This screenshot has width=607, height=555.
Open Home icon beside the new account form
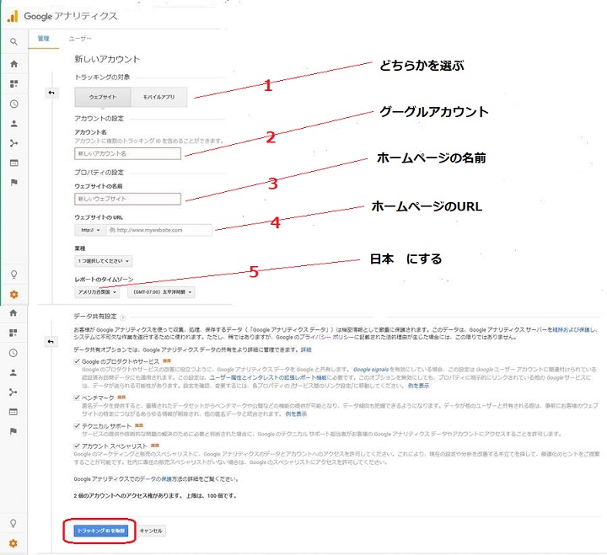pyautogui.click(x=14, y=64)
